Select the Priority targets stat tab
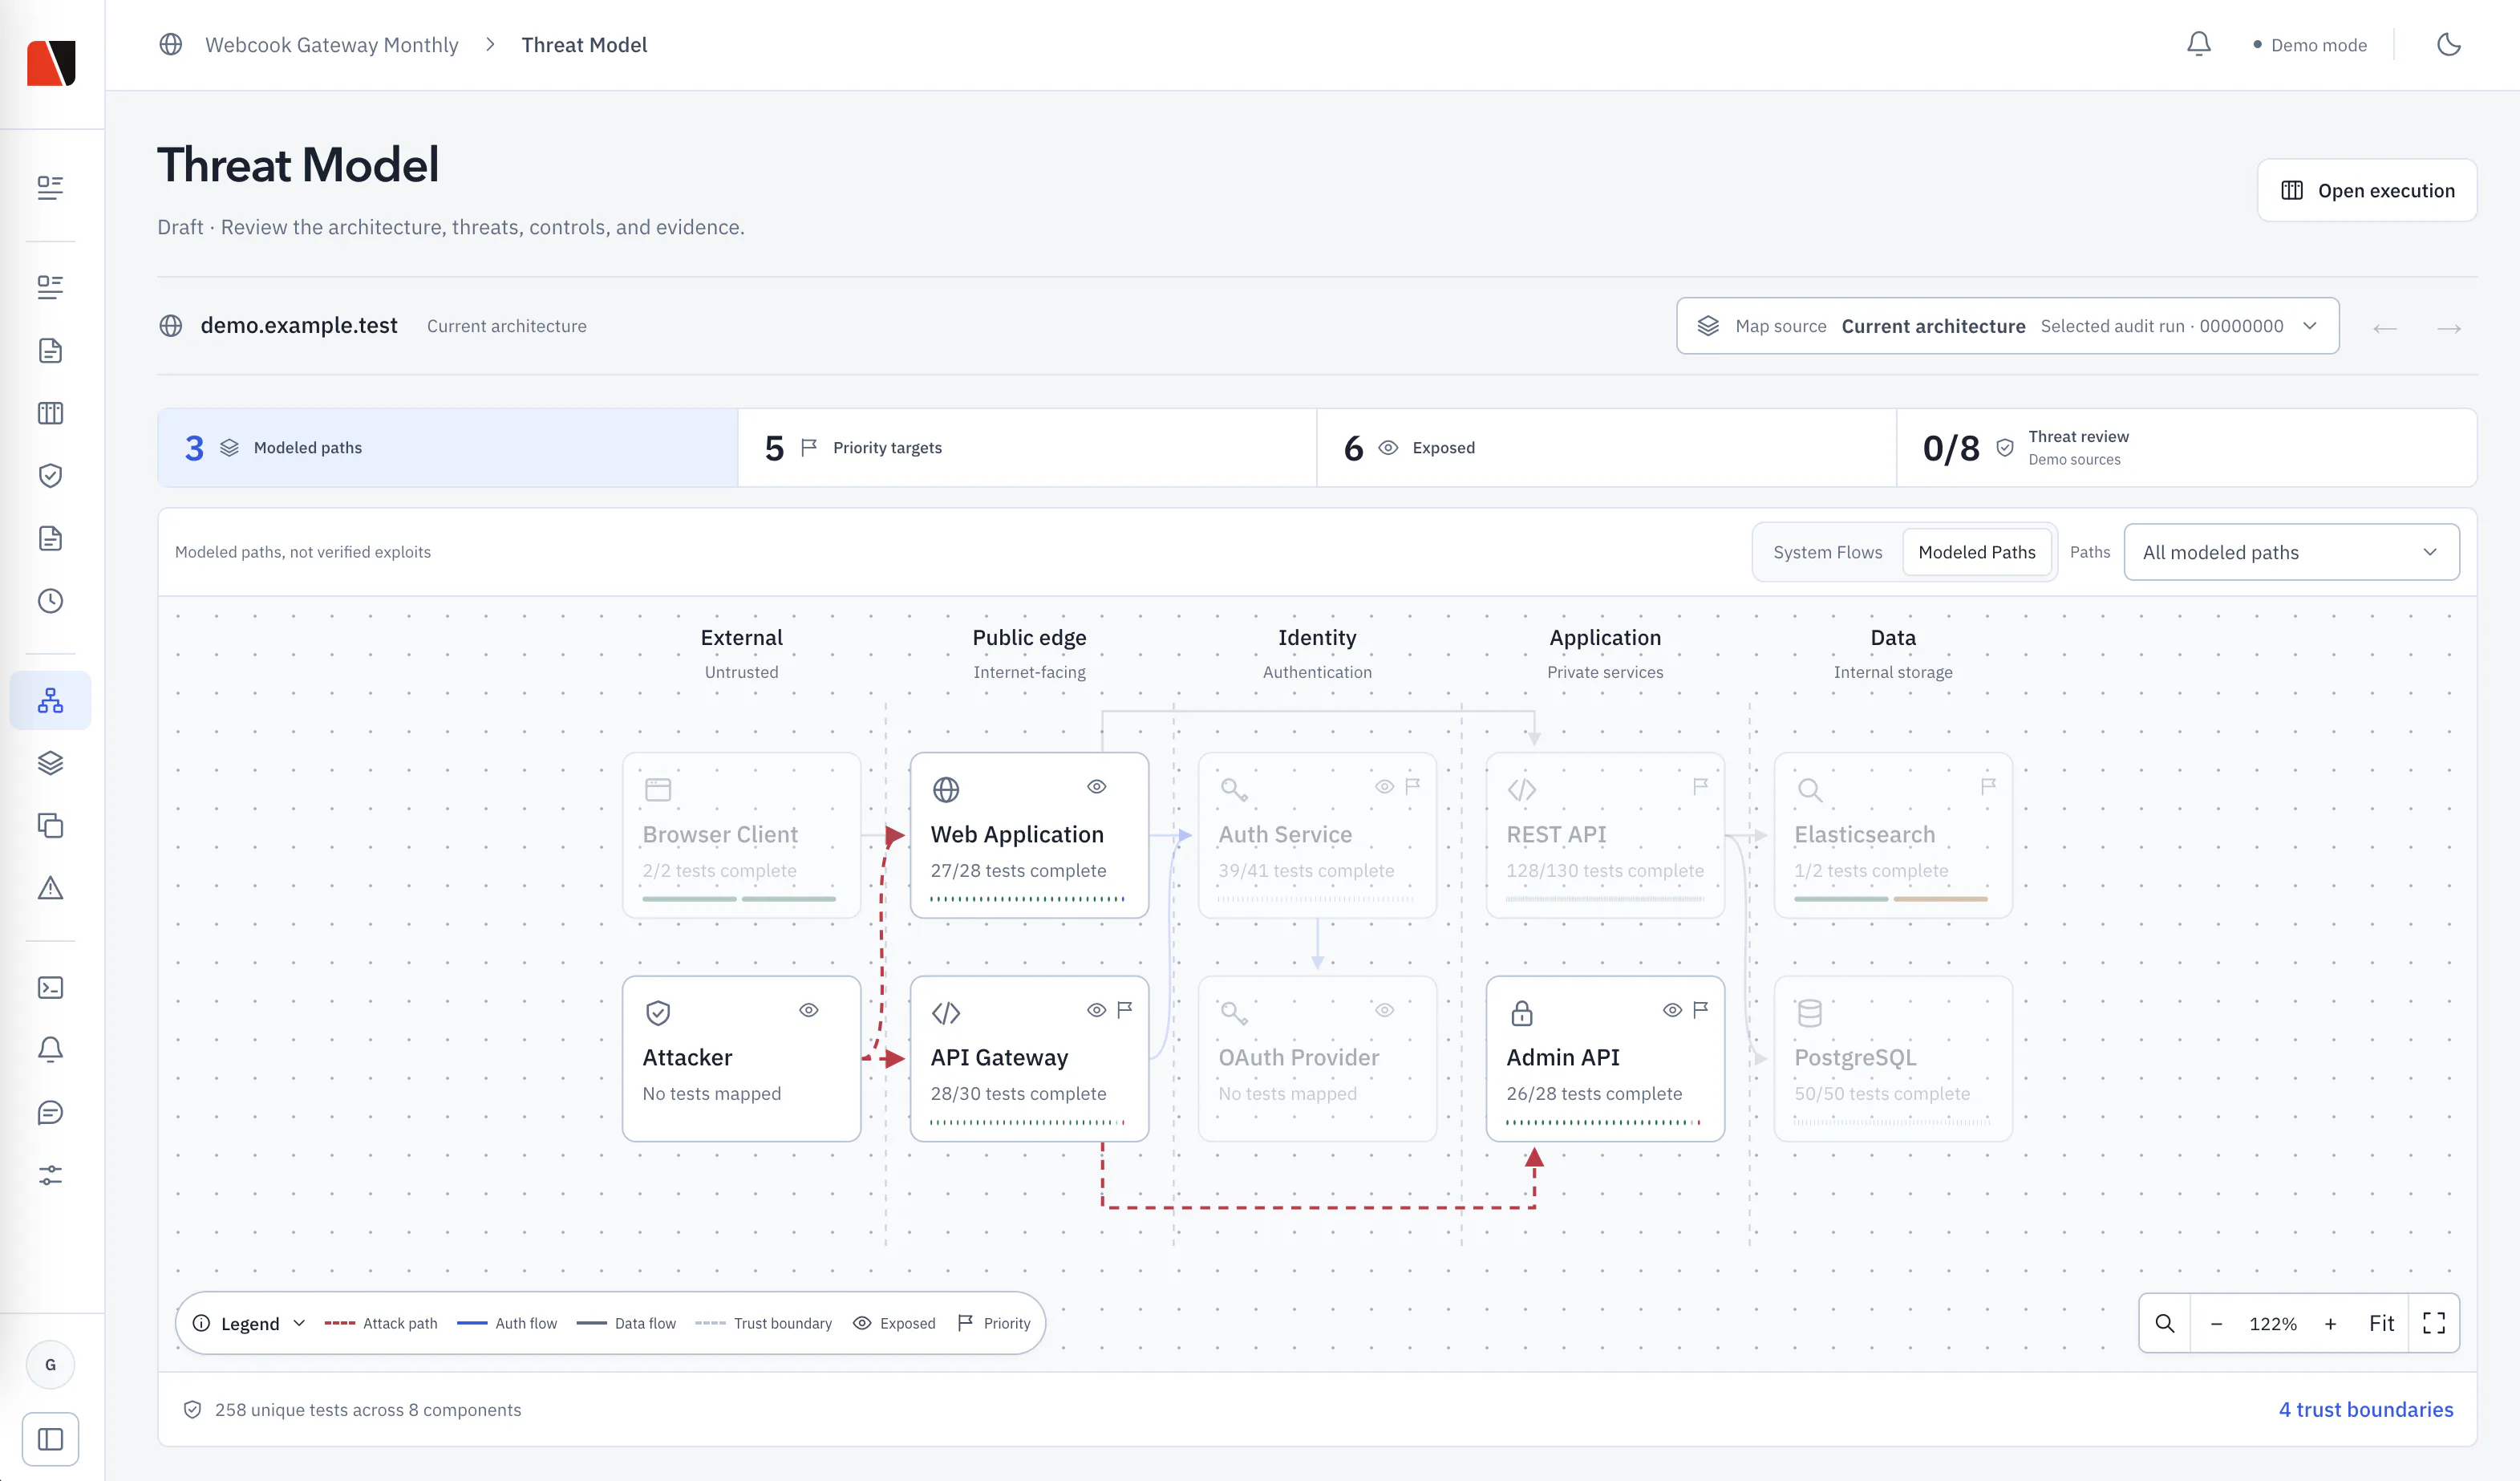 point(1027,447)
